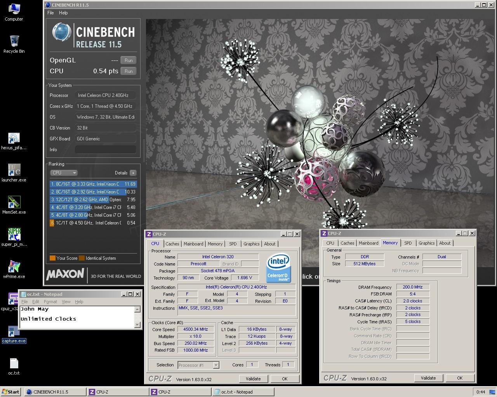
Task: Open Notepad Edit menu
Action: click(36, 302)
